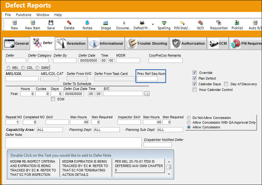The image size is (262, 185).
Task: Click the Prev Ref Seq Num field
Action: click(x=147, y=79)
